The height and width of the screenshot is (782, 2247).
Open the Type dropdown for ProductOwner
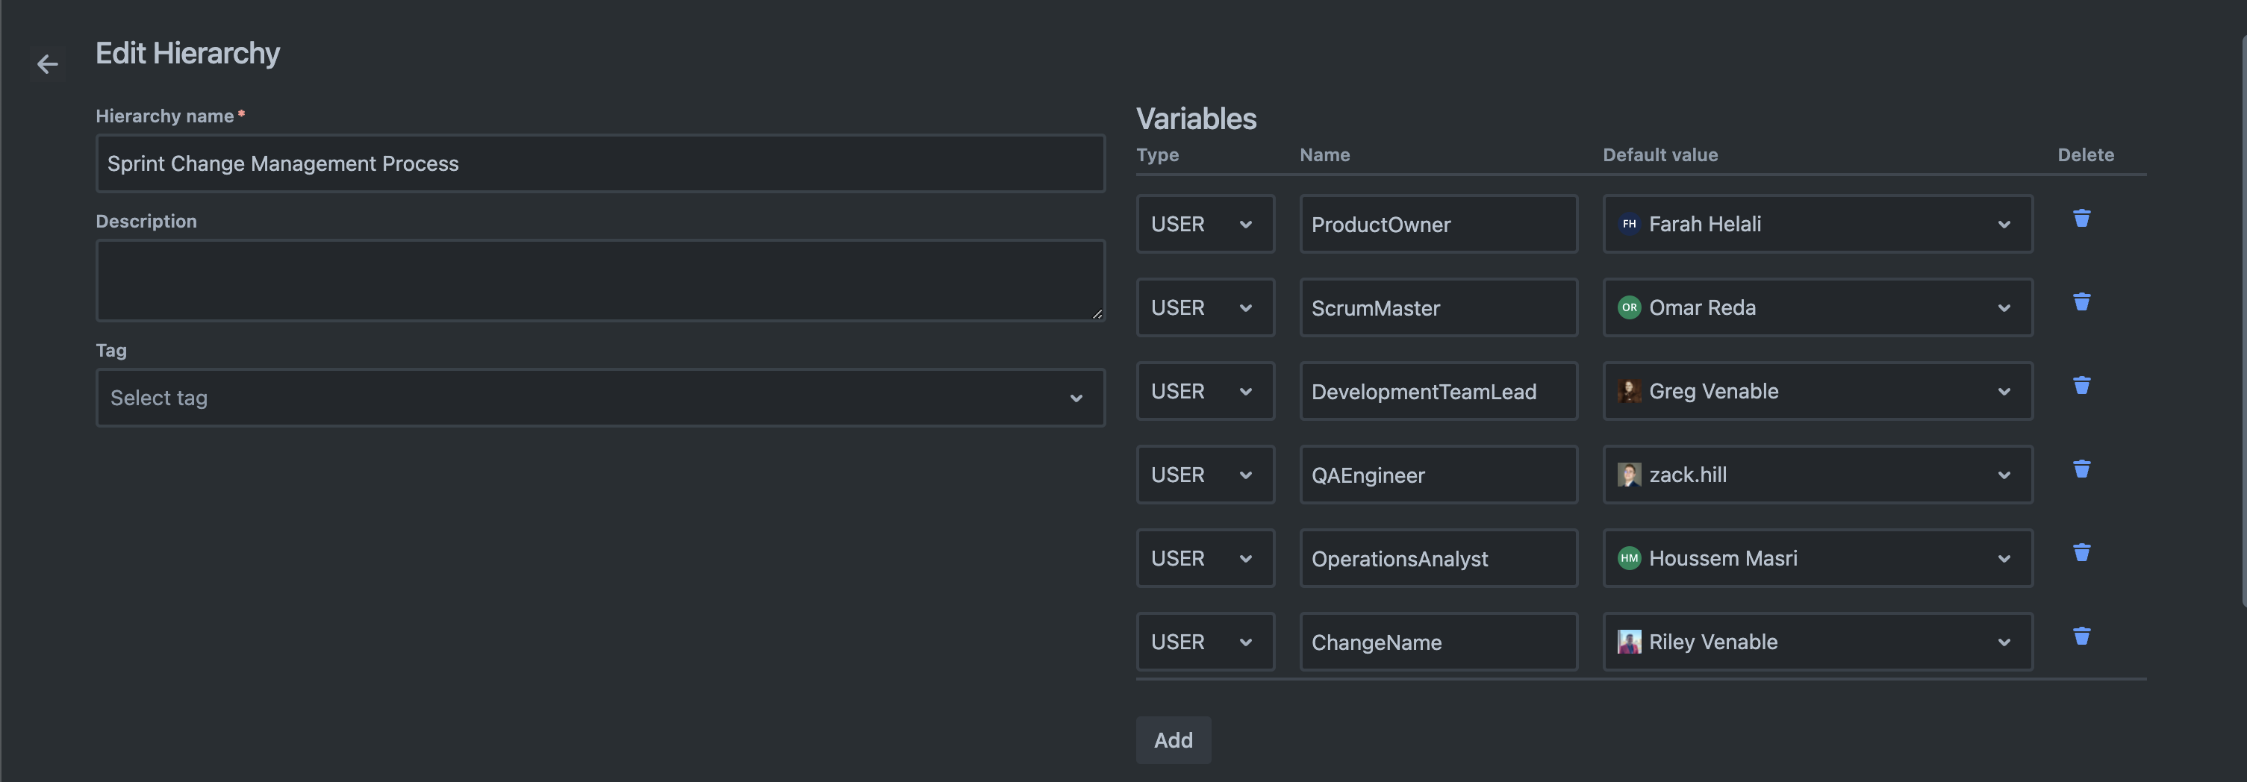[x=1203, y=224]
